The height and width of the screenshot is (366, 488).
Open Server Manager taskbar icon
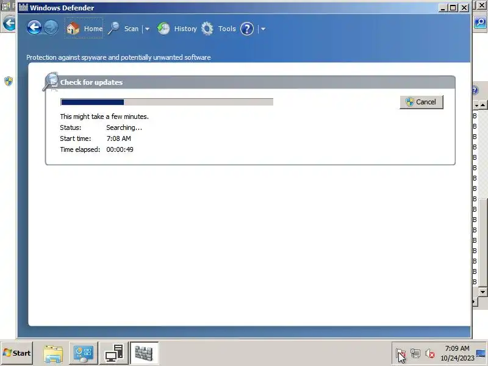pos(83,353)
